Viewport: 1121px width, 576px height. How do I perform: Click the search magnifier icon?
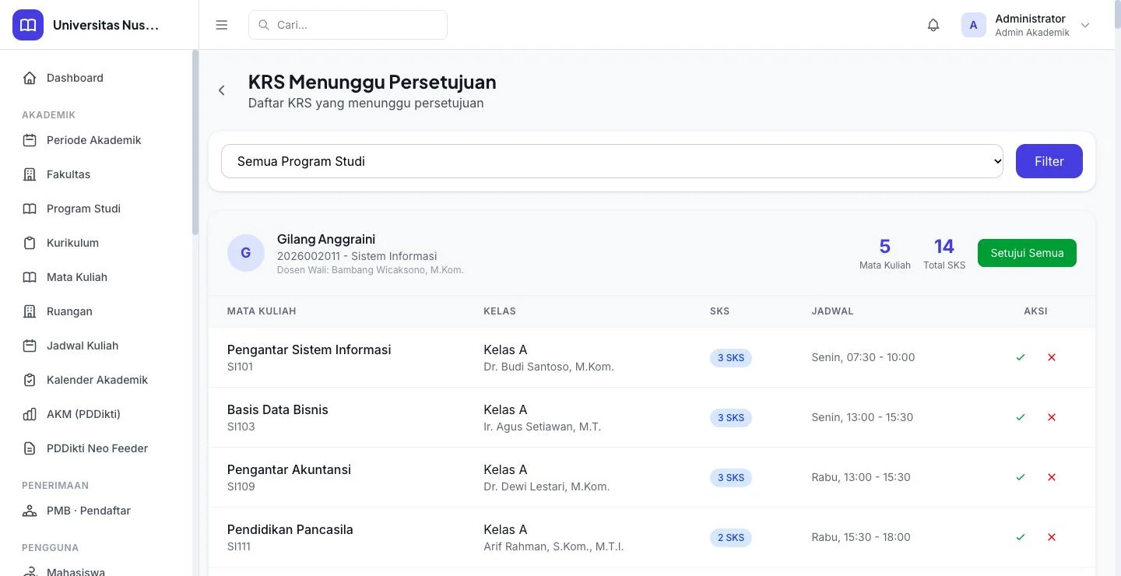click(264, 25)
